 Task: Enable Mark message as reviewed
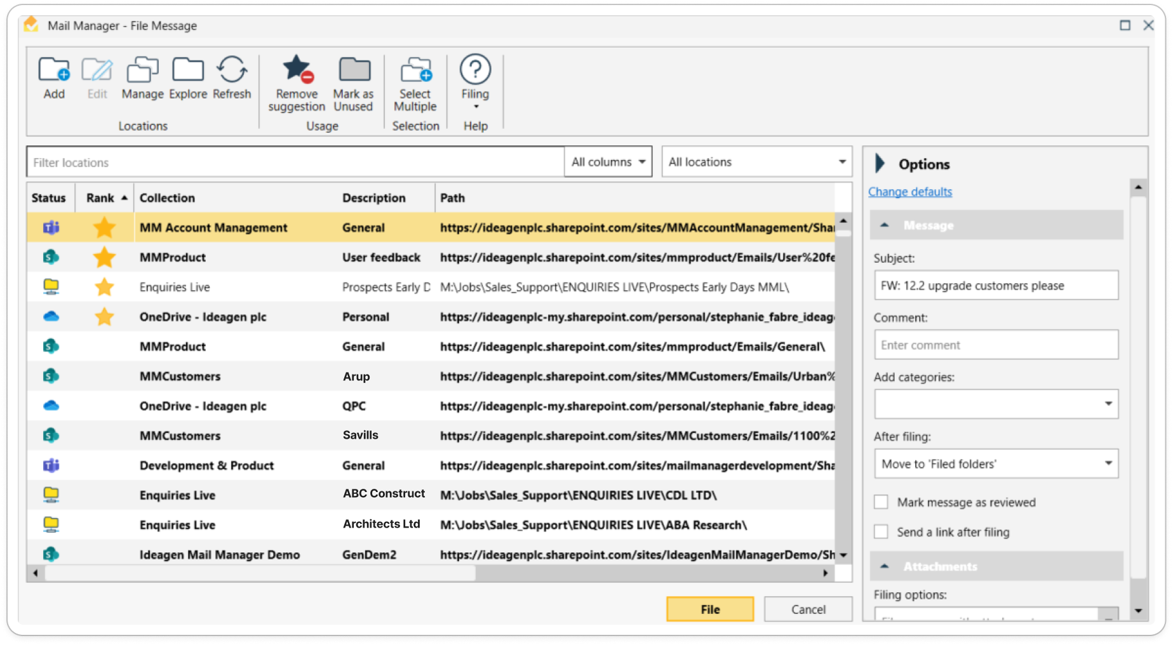[x=881, y=502]
